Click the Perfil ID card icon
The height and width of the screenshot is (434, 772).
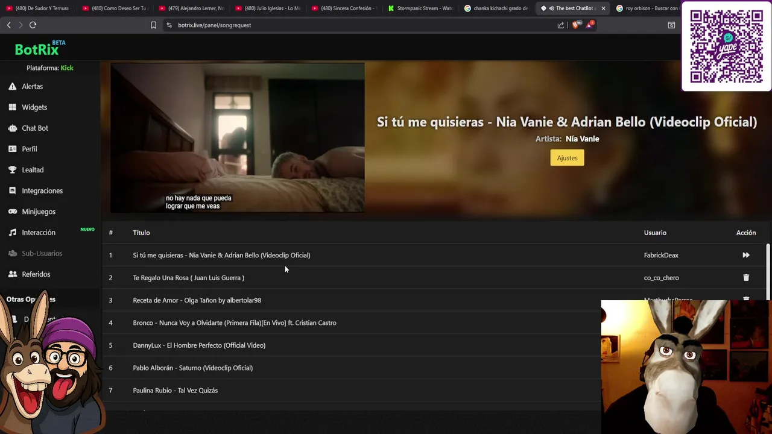(12, 149)
